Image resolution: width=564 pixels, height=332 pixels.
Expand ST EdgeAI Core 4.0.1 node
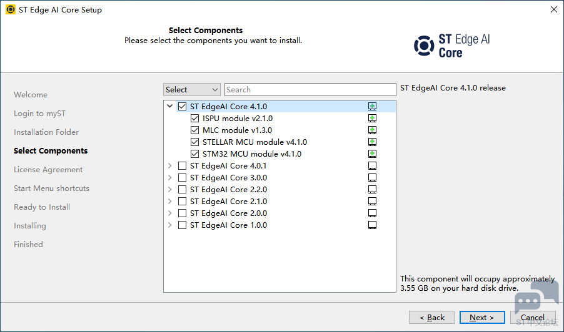click(170, 166)
